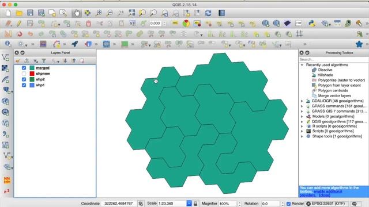Screen dimensions: 369x207
Task: Click the Delete Selected trash icon
Action: [x=88, y=23]
